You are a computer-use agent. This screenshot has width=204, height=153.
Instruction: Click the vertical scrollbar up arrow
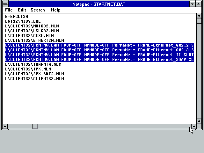[199, 16]
